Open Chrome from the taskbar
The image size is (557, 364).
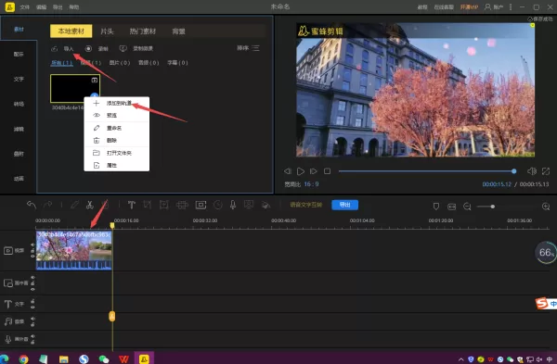click(x=24, y=359)
